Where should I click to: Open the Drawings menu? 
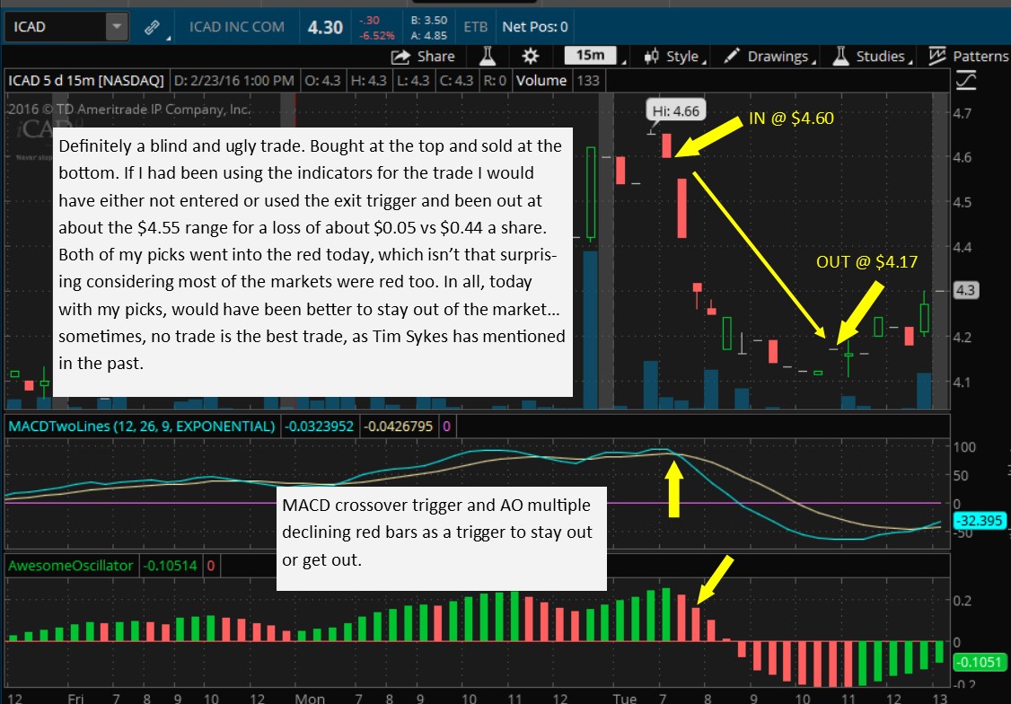(x=770, y=57)
